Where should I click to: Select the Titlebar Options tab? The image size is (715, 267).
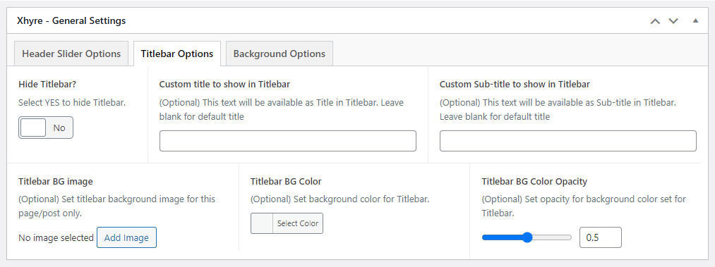click(177, 54)
